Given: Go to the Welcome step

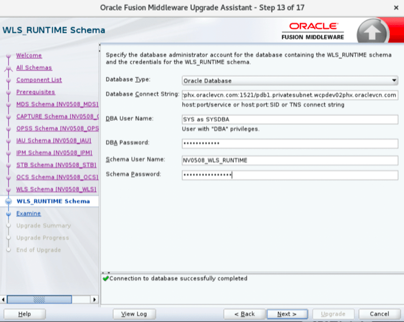Looking at the screenshot, I should click(x=29, y=56).
